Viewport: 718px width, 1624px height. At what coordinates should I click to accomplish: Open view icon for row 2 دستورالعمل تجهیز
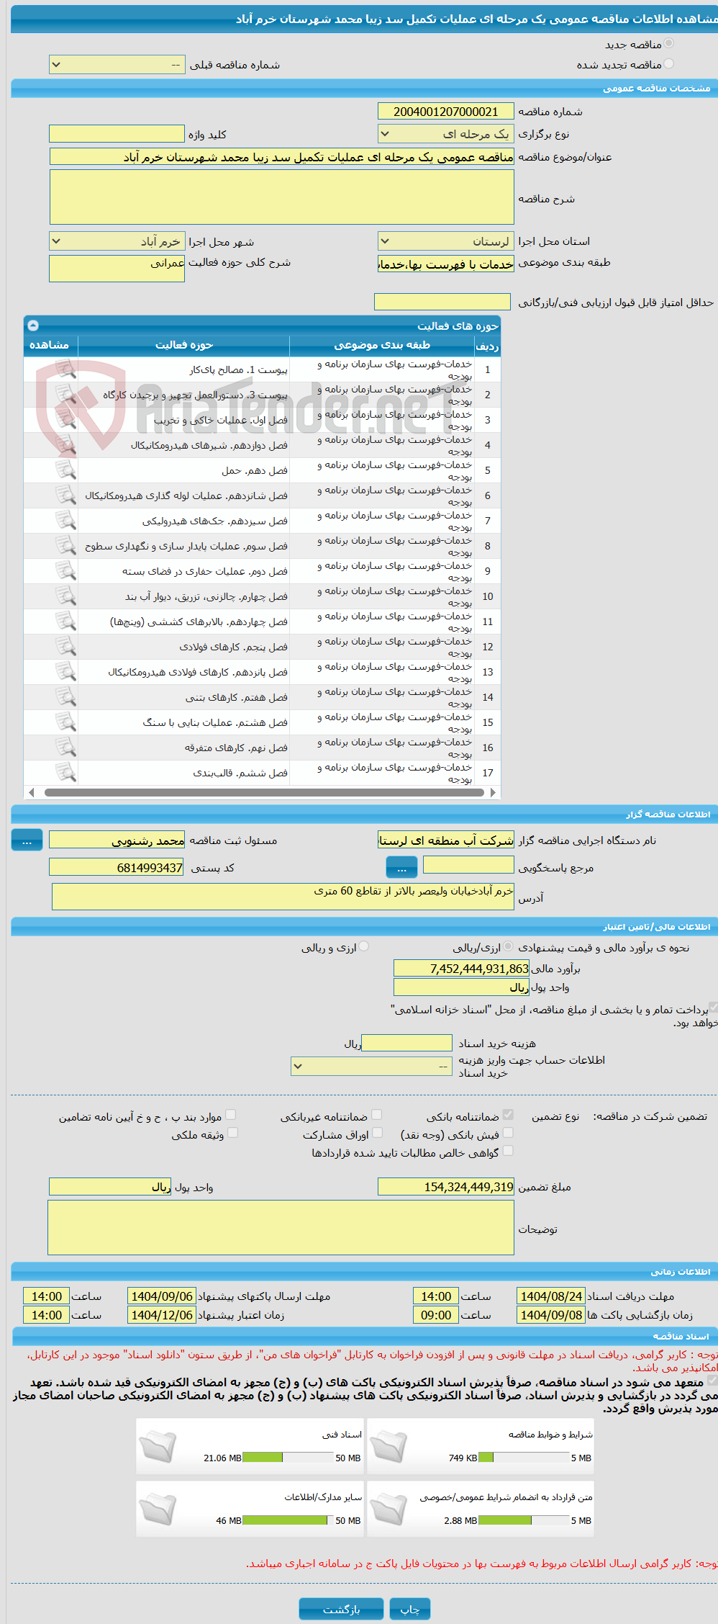[x=65, y=395]
